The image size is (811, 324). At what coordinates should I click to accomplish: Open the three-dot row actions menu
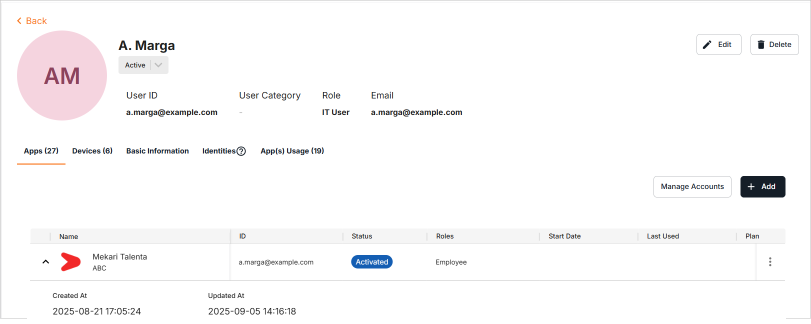coord(770,261)
